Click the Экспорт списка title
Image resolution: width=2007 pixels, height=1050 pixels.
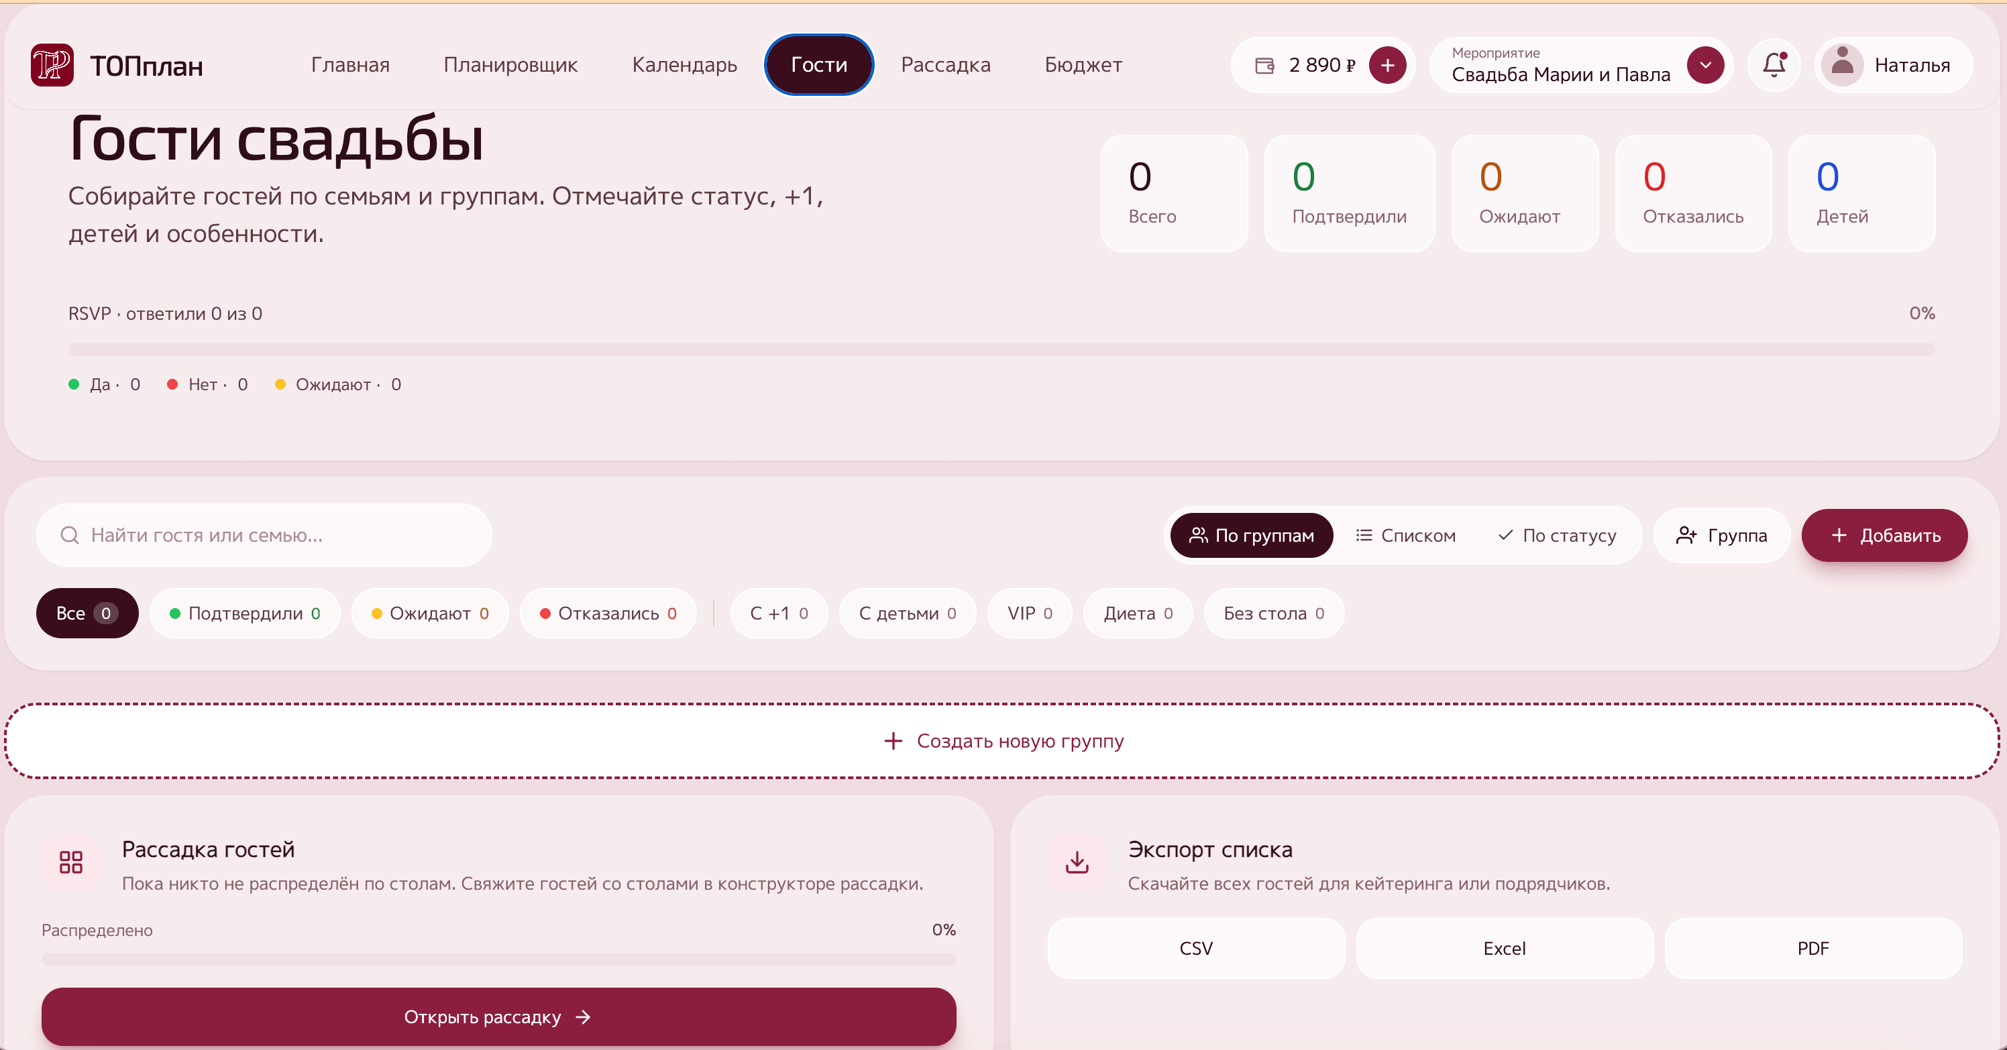(x=1210, y=849)
